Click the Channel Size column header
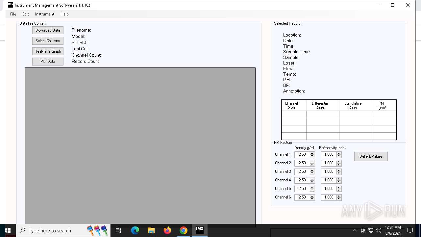This screenshot has width=421, height=237. tap(294, 105)
